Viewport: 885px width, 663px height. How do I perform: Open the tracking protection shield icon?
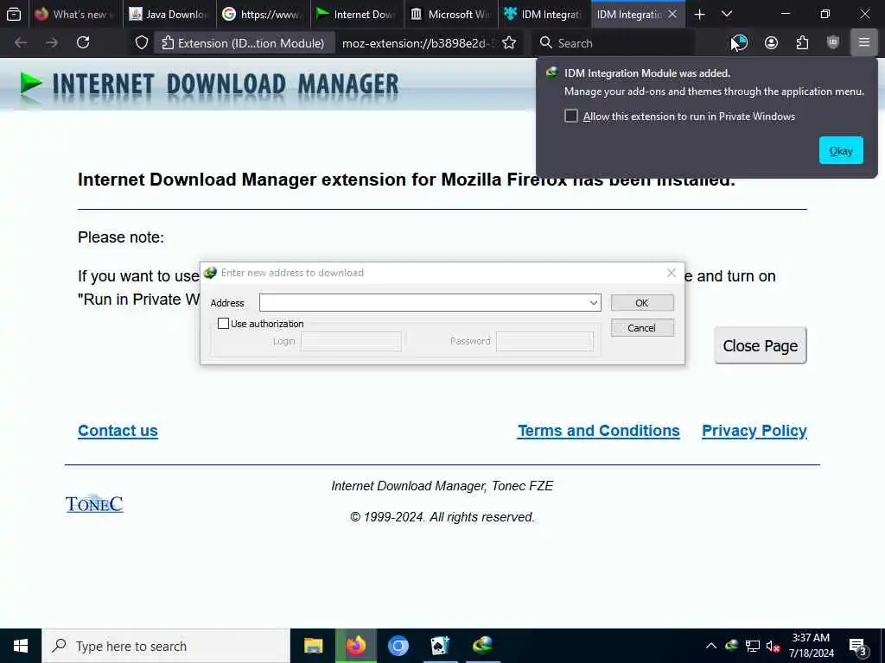click(142, 43)
